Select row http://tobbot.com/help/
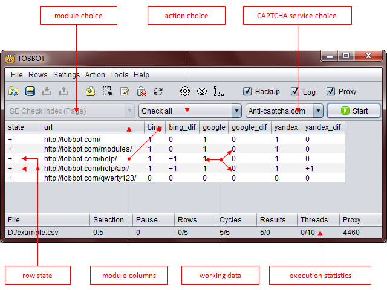This screenshot has width=387, height=290. tap(175, 158)
